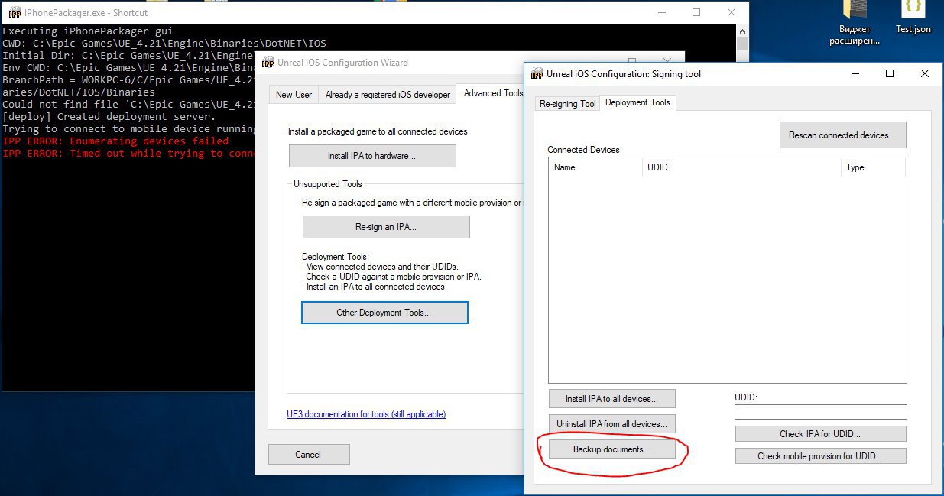Screen dimensions: 944x496
Task: Select the Advanced Tools tab
Action: pos(492,92)
